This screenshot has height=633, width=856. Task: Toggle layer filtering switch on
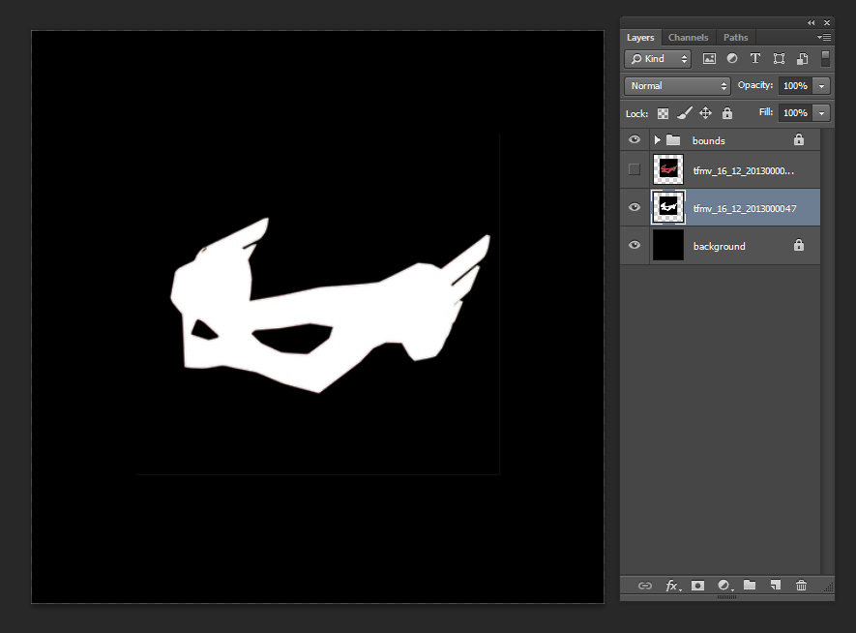click(825, 58)
